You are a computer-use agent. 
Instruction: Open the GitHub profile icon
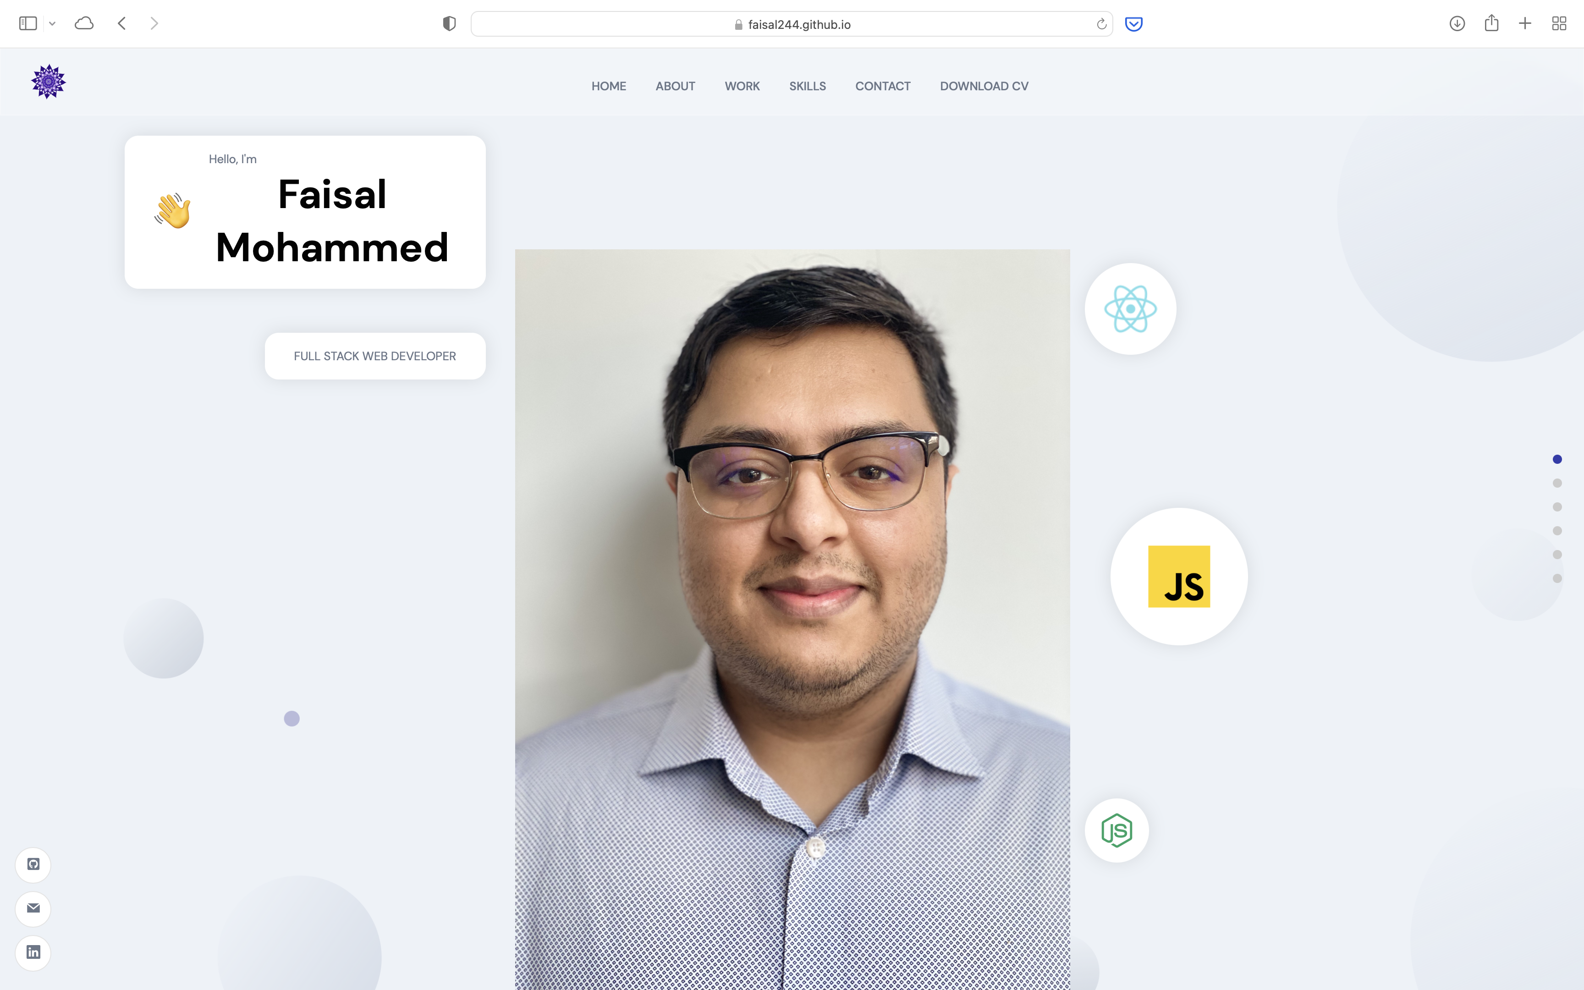point(33,864)
